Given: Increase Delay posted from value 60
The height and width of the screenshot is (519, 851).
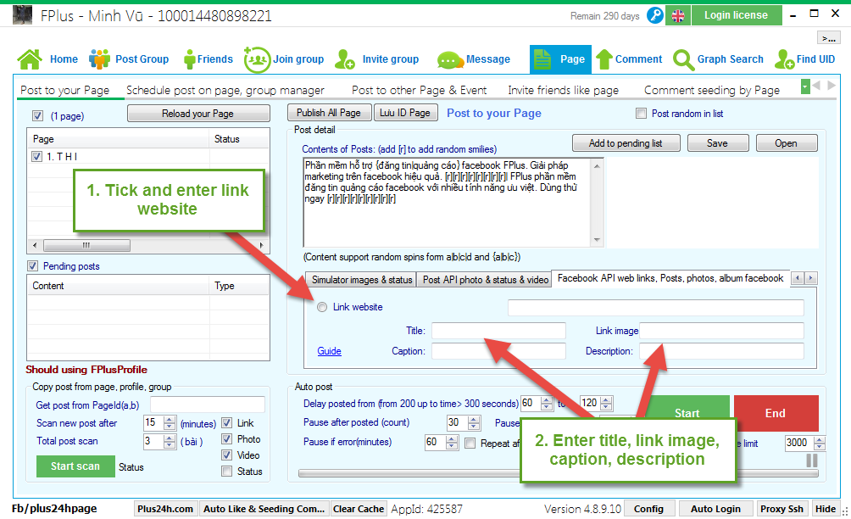Looking at the screenshot, I should (547, 400).
